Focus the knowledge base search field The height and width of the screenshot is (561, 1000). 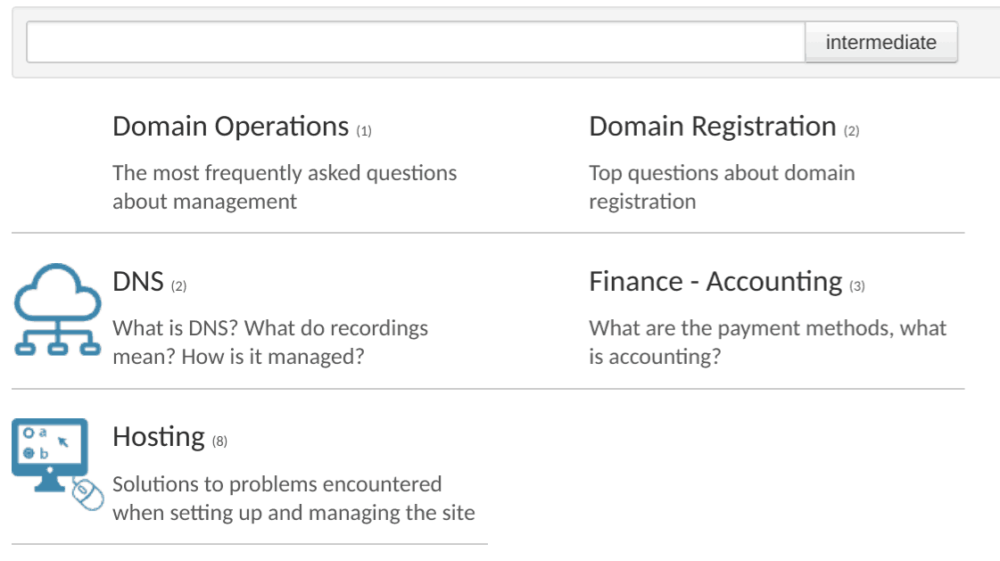click(416, 42)
